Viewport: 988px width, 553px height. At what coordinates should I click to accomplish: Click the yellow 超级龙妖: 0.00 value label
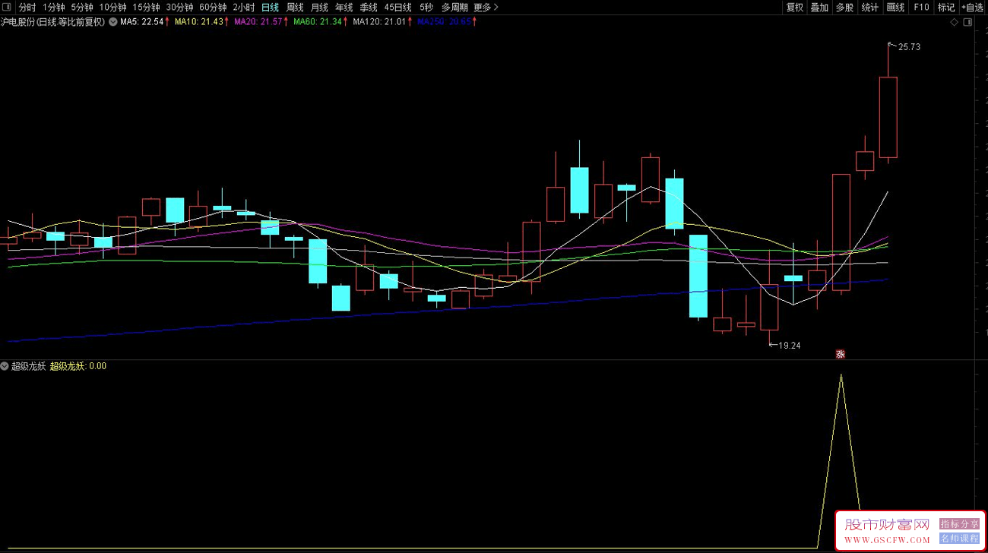point(78,366)
